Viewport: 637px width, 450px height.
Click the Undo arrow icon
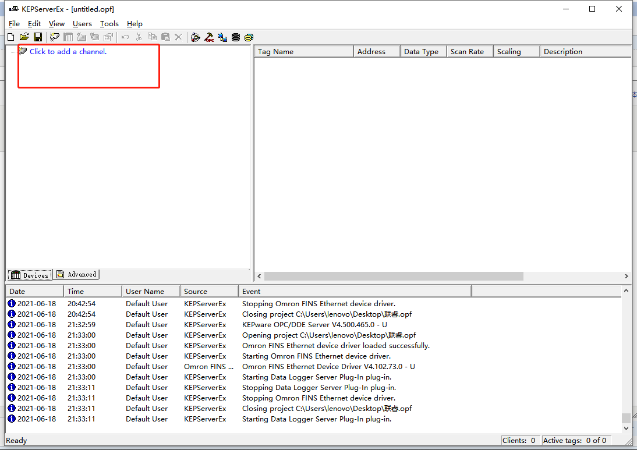point(125,37)
